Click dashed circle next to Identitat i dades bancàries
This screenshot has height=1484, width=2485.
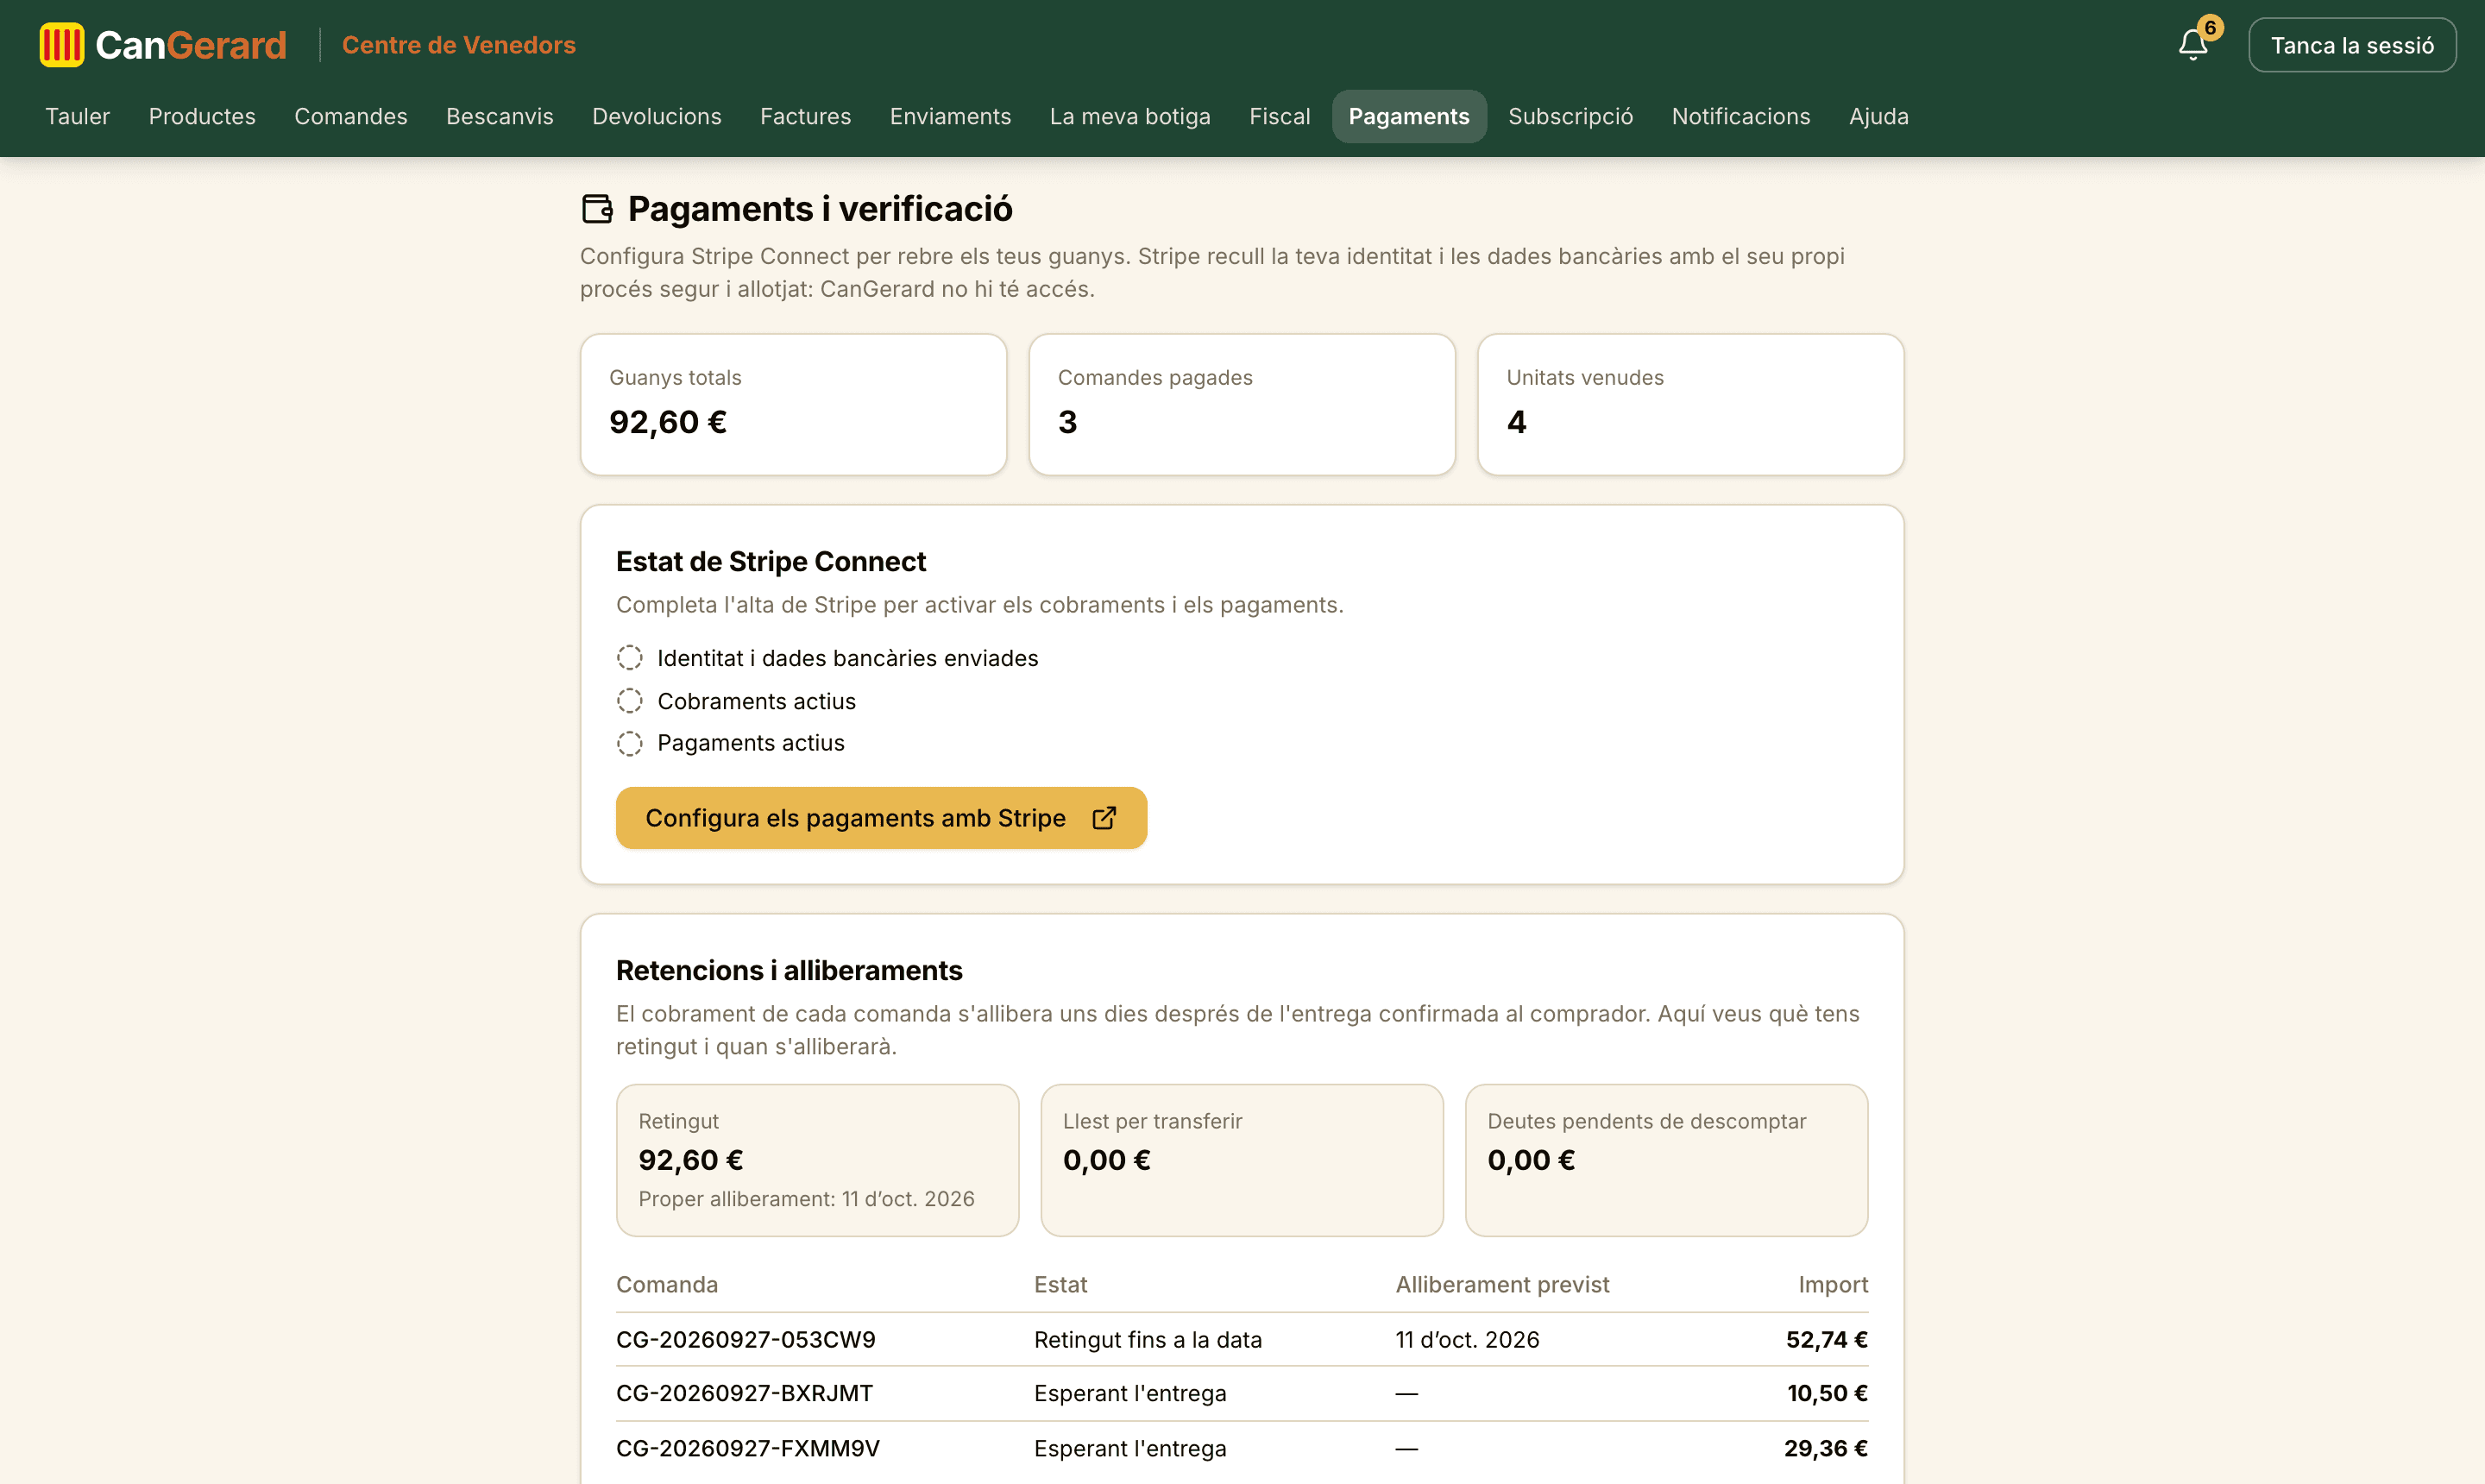(x=630, y=658)
